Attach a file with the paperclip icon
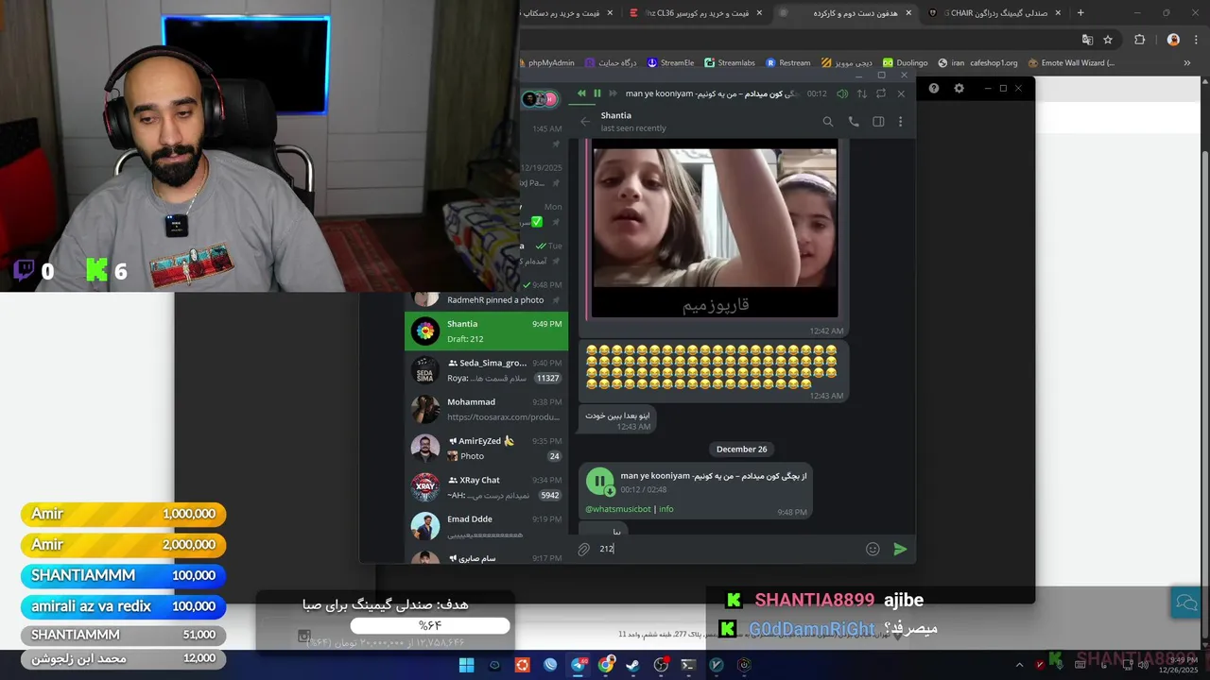 pyautogui.click(x=584, y=549)
